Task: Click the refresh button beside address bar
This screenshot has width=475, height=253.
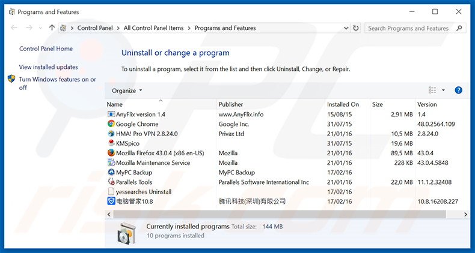Action: point(356,28)
